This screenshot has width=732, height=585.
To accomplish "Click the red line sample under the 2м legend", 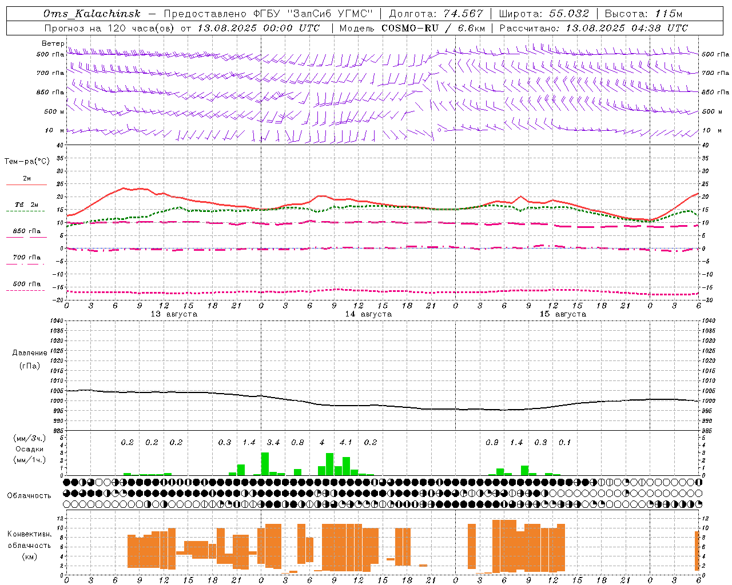I will (26, 185).
